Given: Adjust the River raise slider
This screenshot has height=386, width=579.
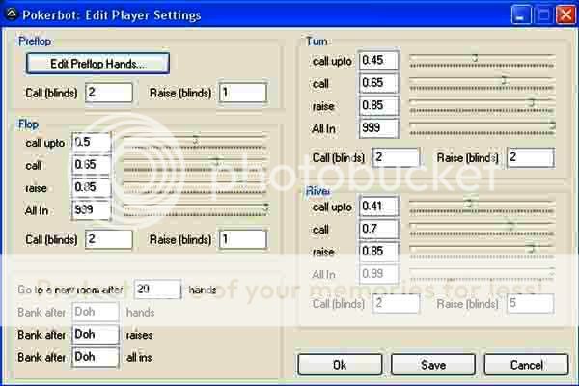Looking at the screenshot, I should (482, 252).
